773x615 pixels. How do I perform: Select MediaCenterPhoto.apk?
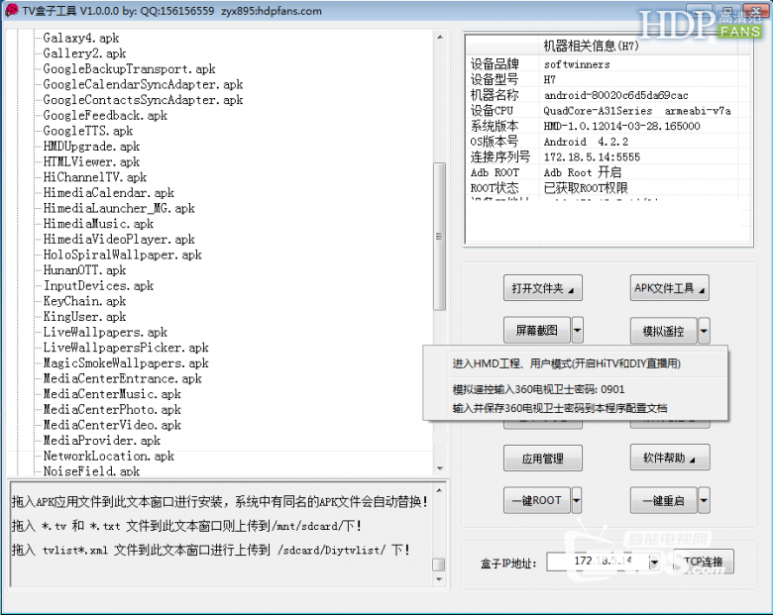tap(112, 410)
